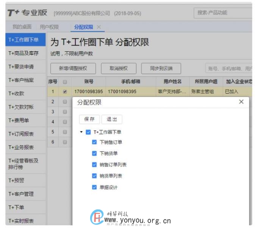Open T+业务报表 in sidebar

(25, 147)
